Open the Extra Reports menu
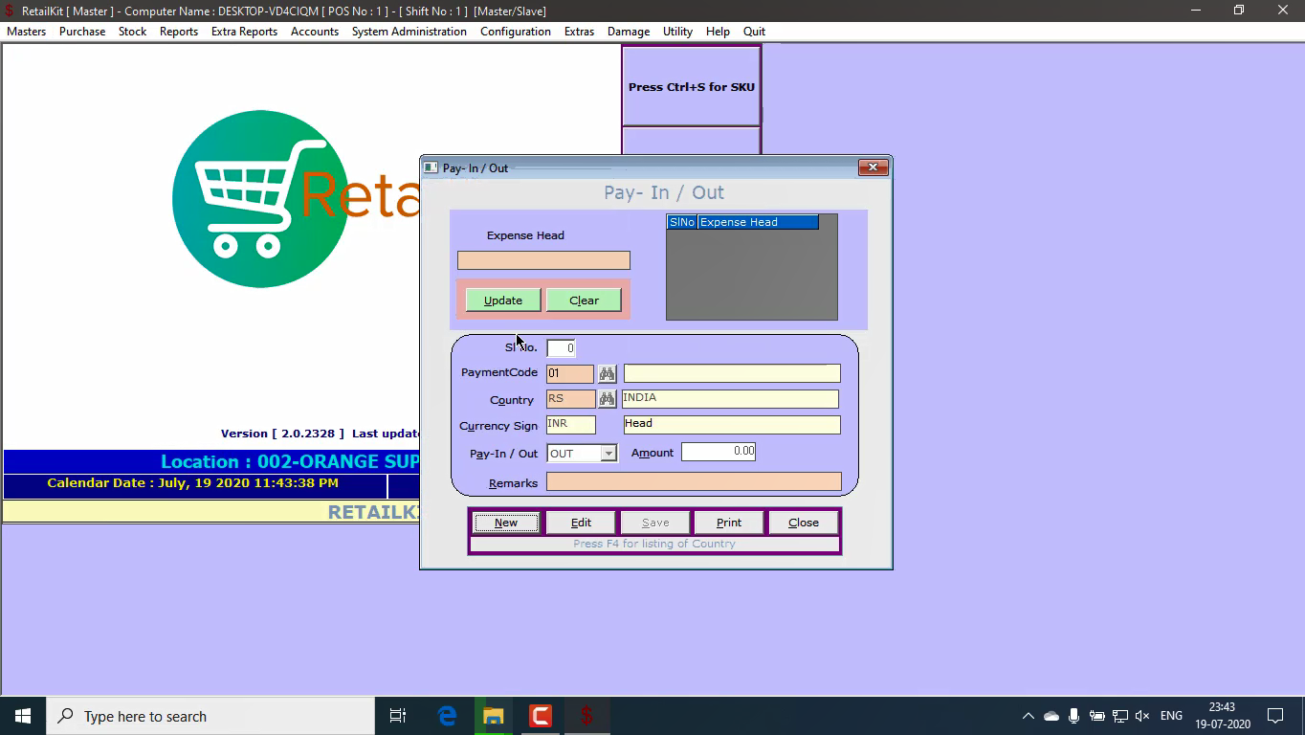This screenshot has height=735, width=1305. 244,32
